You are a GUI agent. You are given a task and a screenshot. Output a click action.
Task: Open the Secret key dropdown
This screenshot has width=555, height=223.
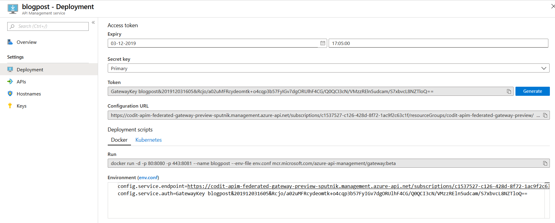(x=328, y=68)
